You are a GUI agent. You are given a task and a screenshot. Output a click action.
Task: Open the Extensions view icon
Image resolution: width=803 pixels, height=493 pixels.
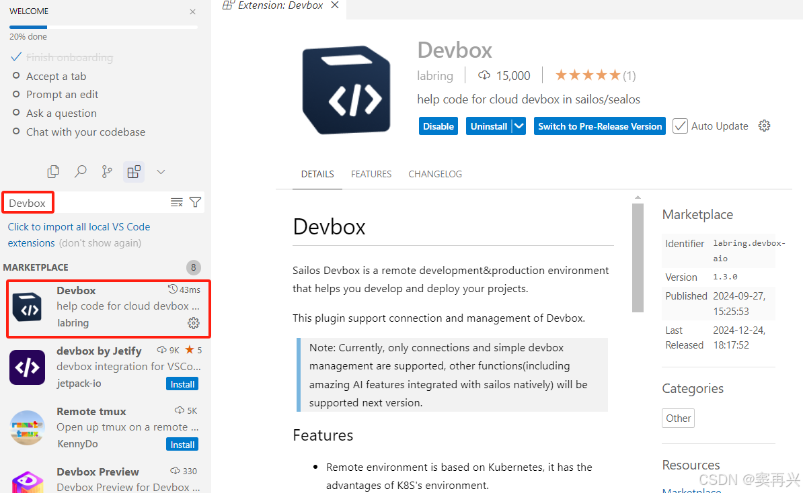(134, 172)
